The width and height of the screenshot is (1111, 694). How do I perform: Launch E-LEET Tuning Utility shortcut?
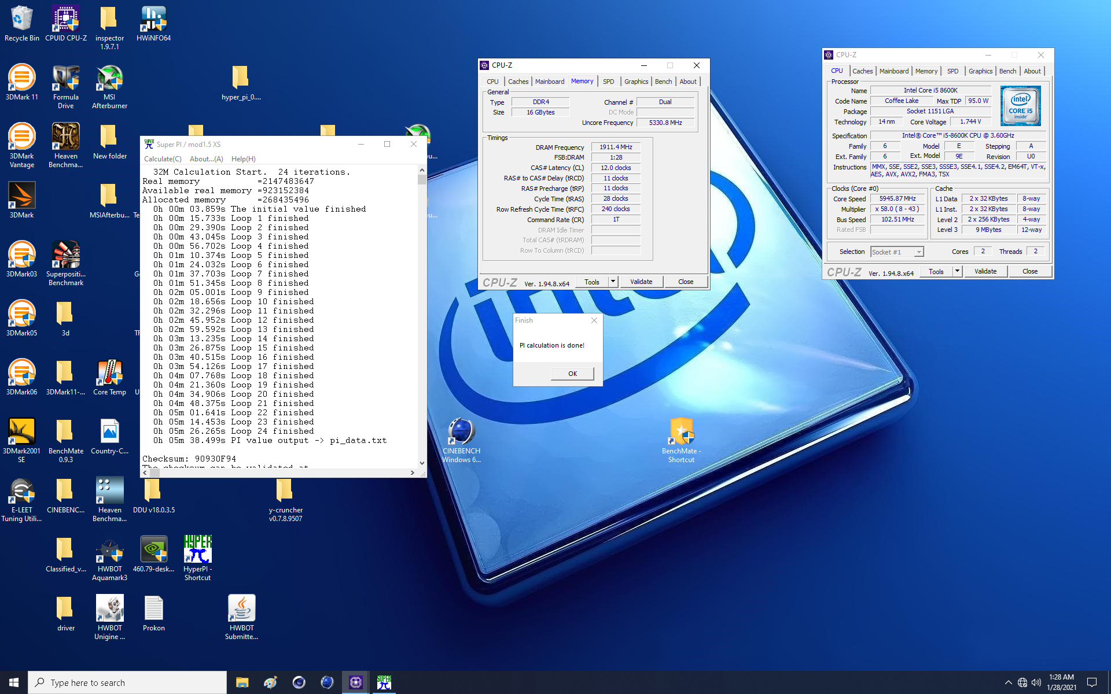click(x=22, y=500)
